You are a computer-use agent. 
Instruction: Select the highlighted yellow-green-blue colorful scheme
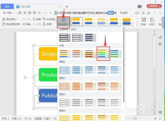(103, 54)
